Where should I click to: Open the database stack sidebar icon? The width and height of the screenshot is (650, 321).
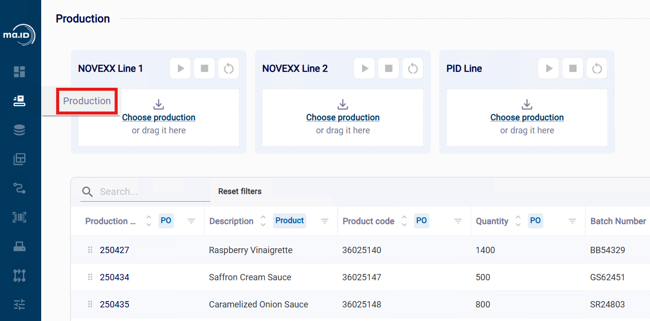[x=19, y=130]
